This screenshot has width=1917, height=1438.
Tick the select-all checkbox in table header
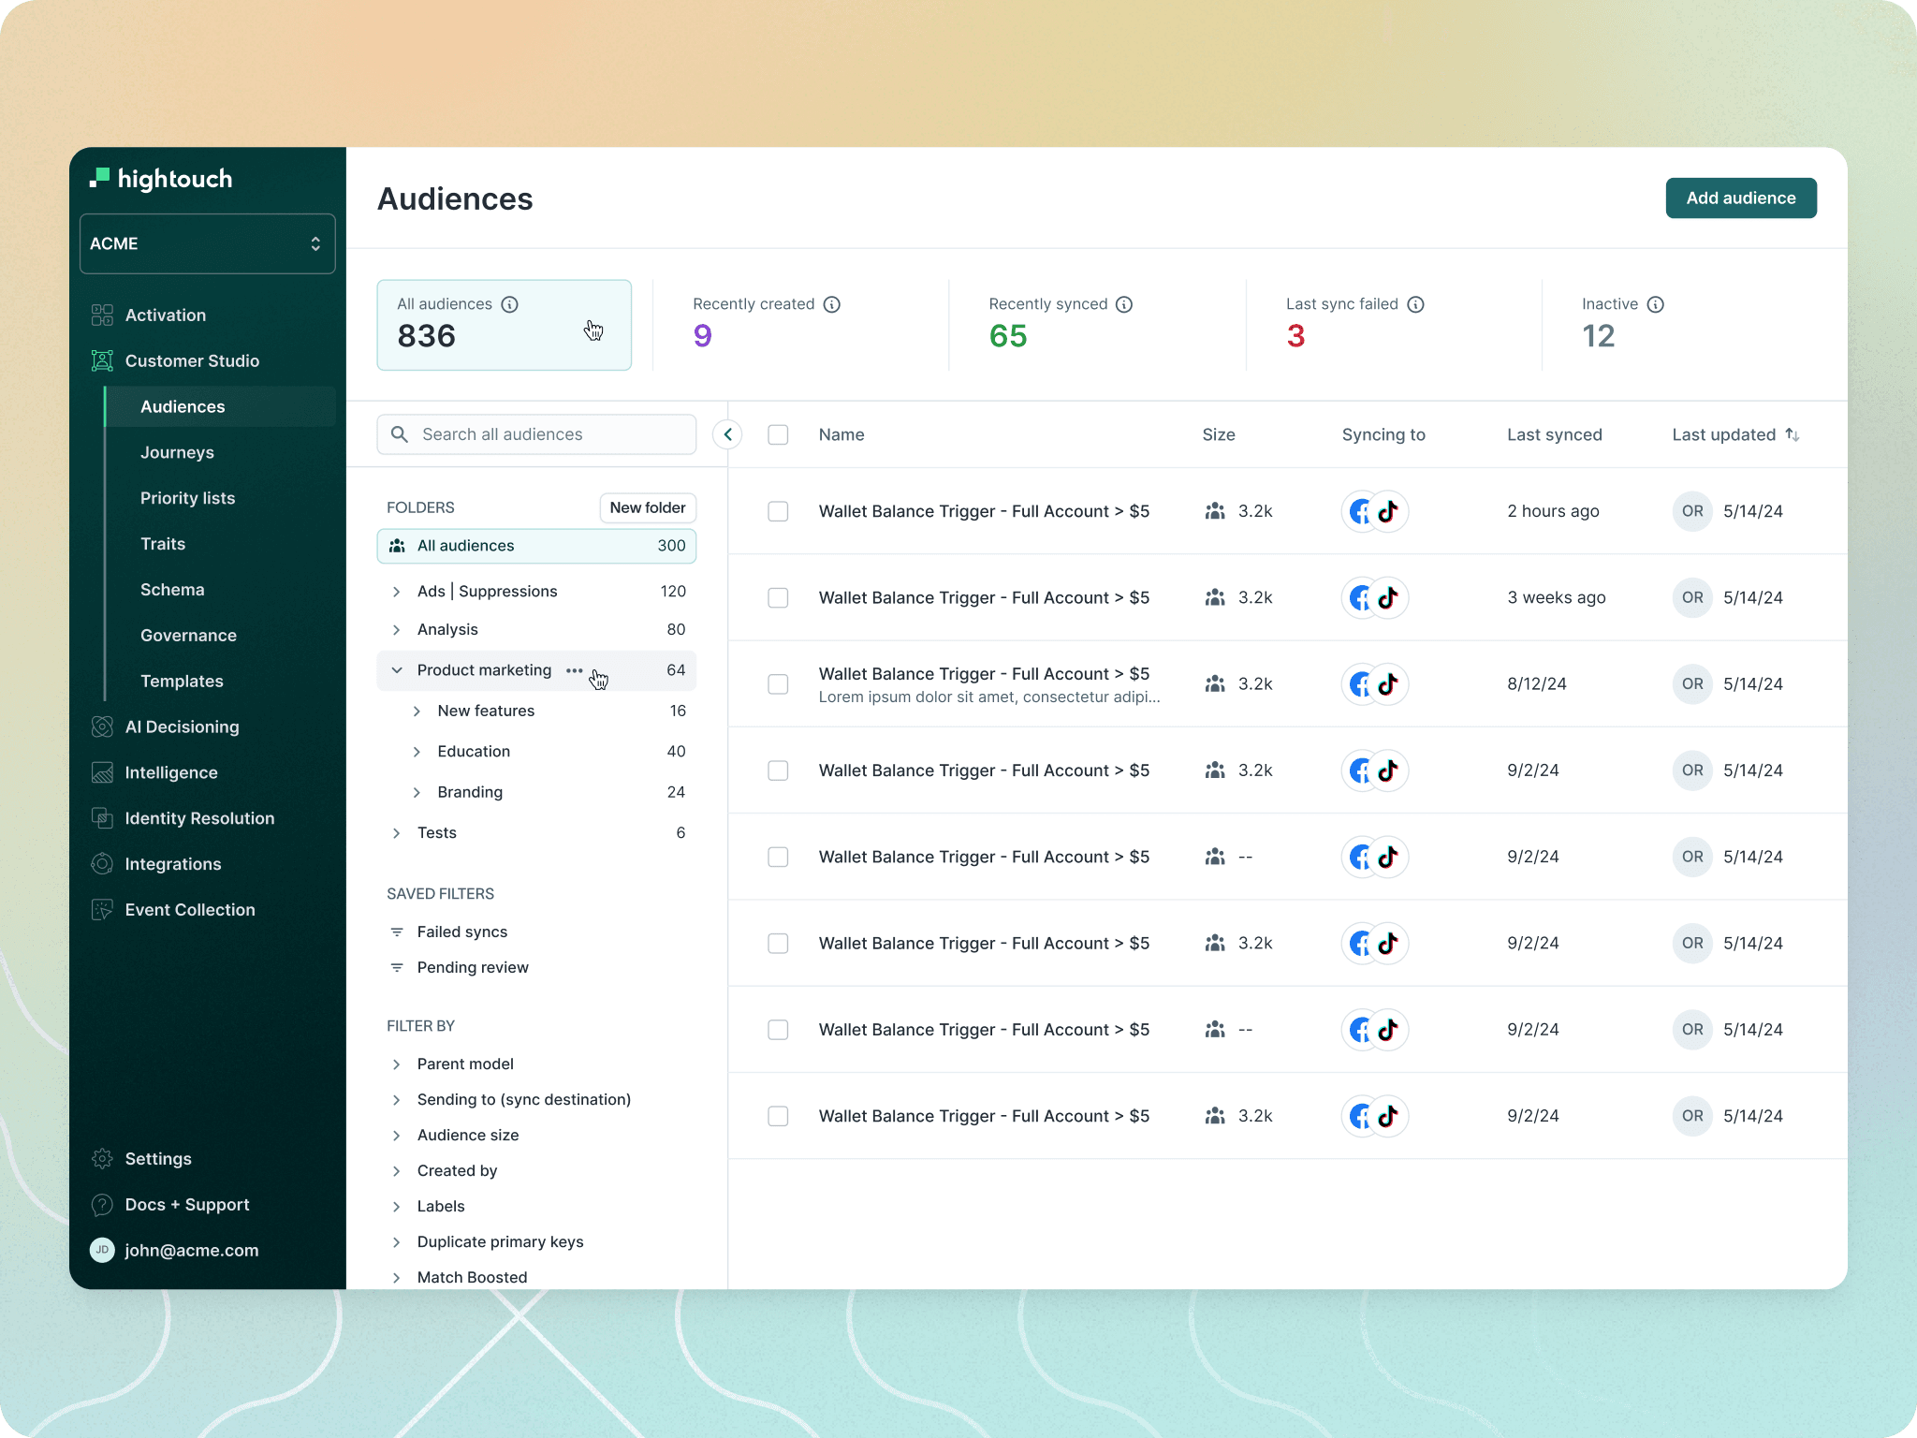coord(778,434)
